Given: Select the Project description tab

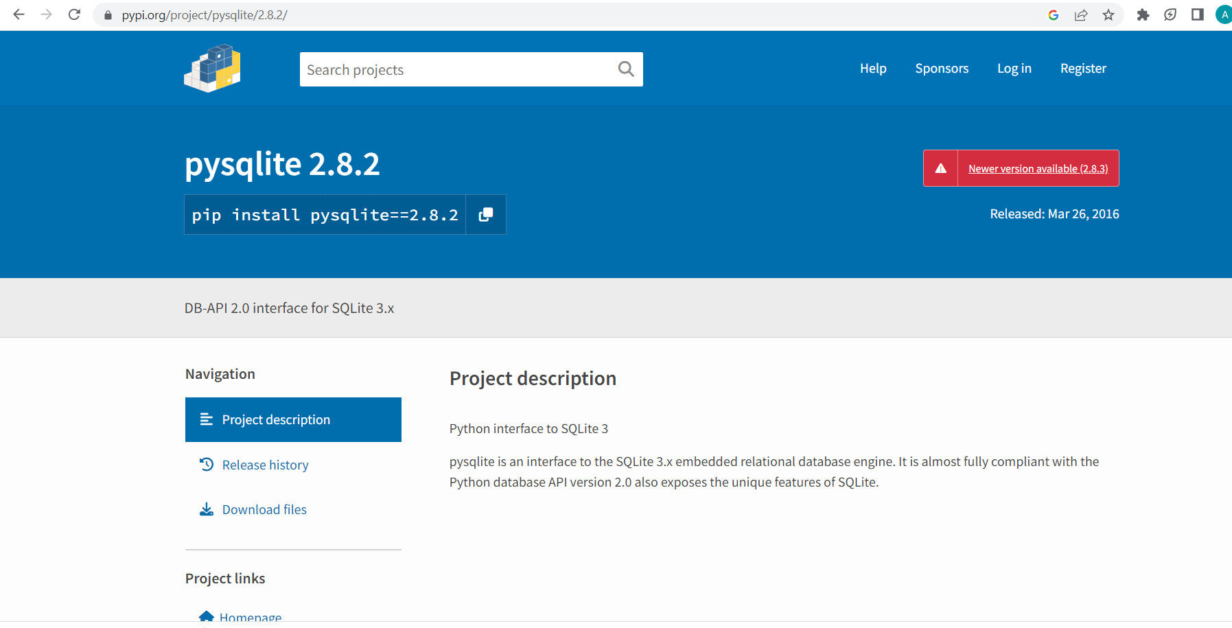Looking at the screenshot, I should [x=293, y=419].
